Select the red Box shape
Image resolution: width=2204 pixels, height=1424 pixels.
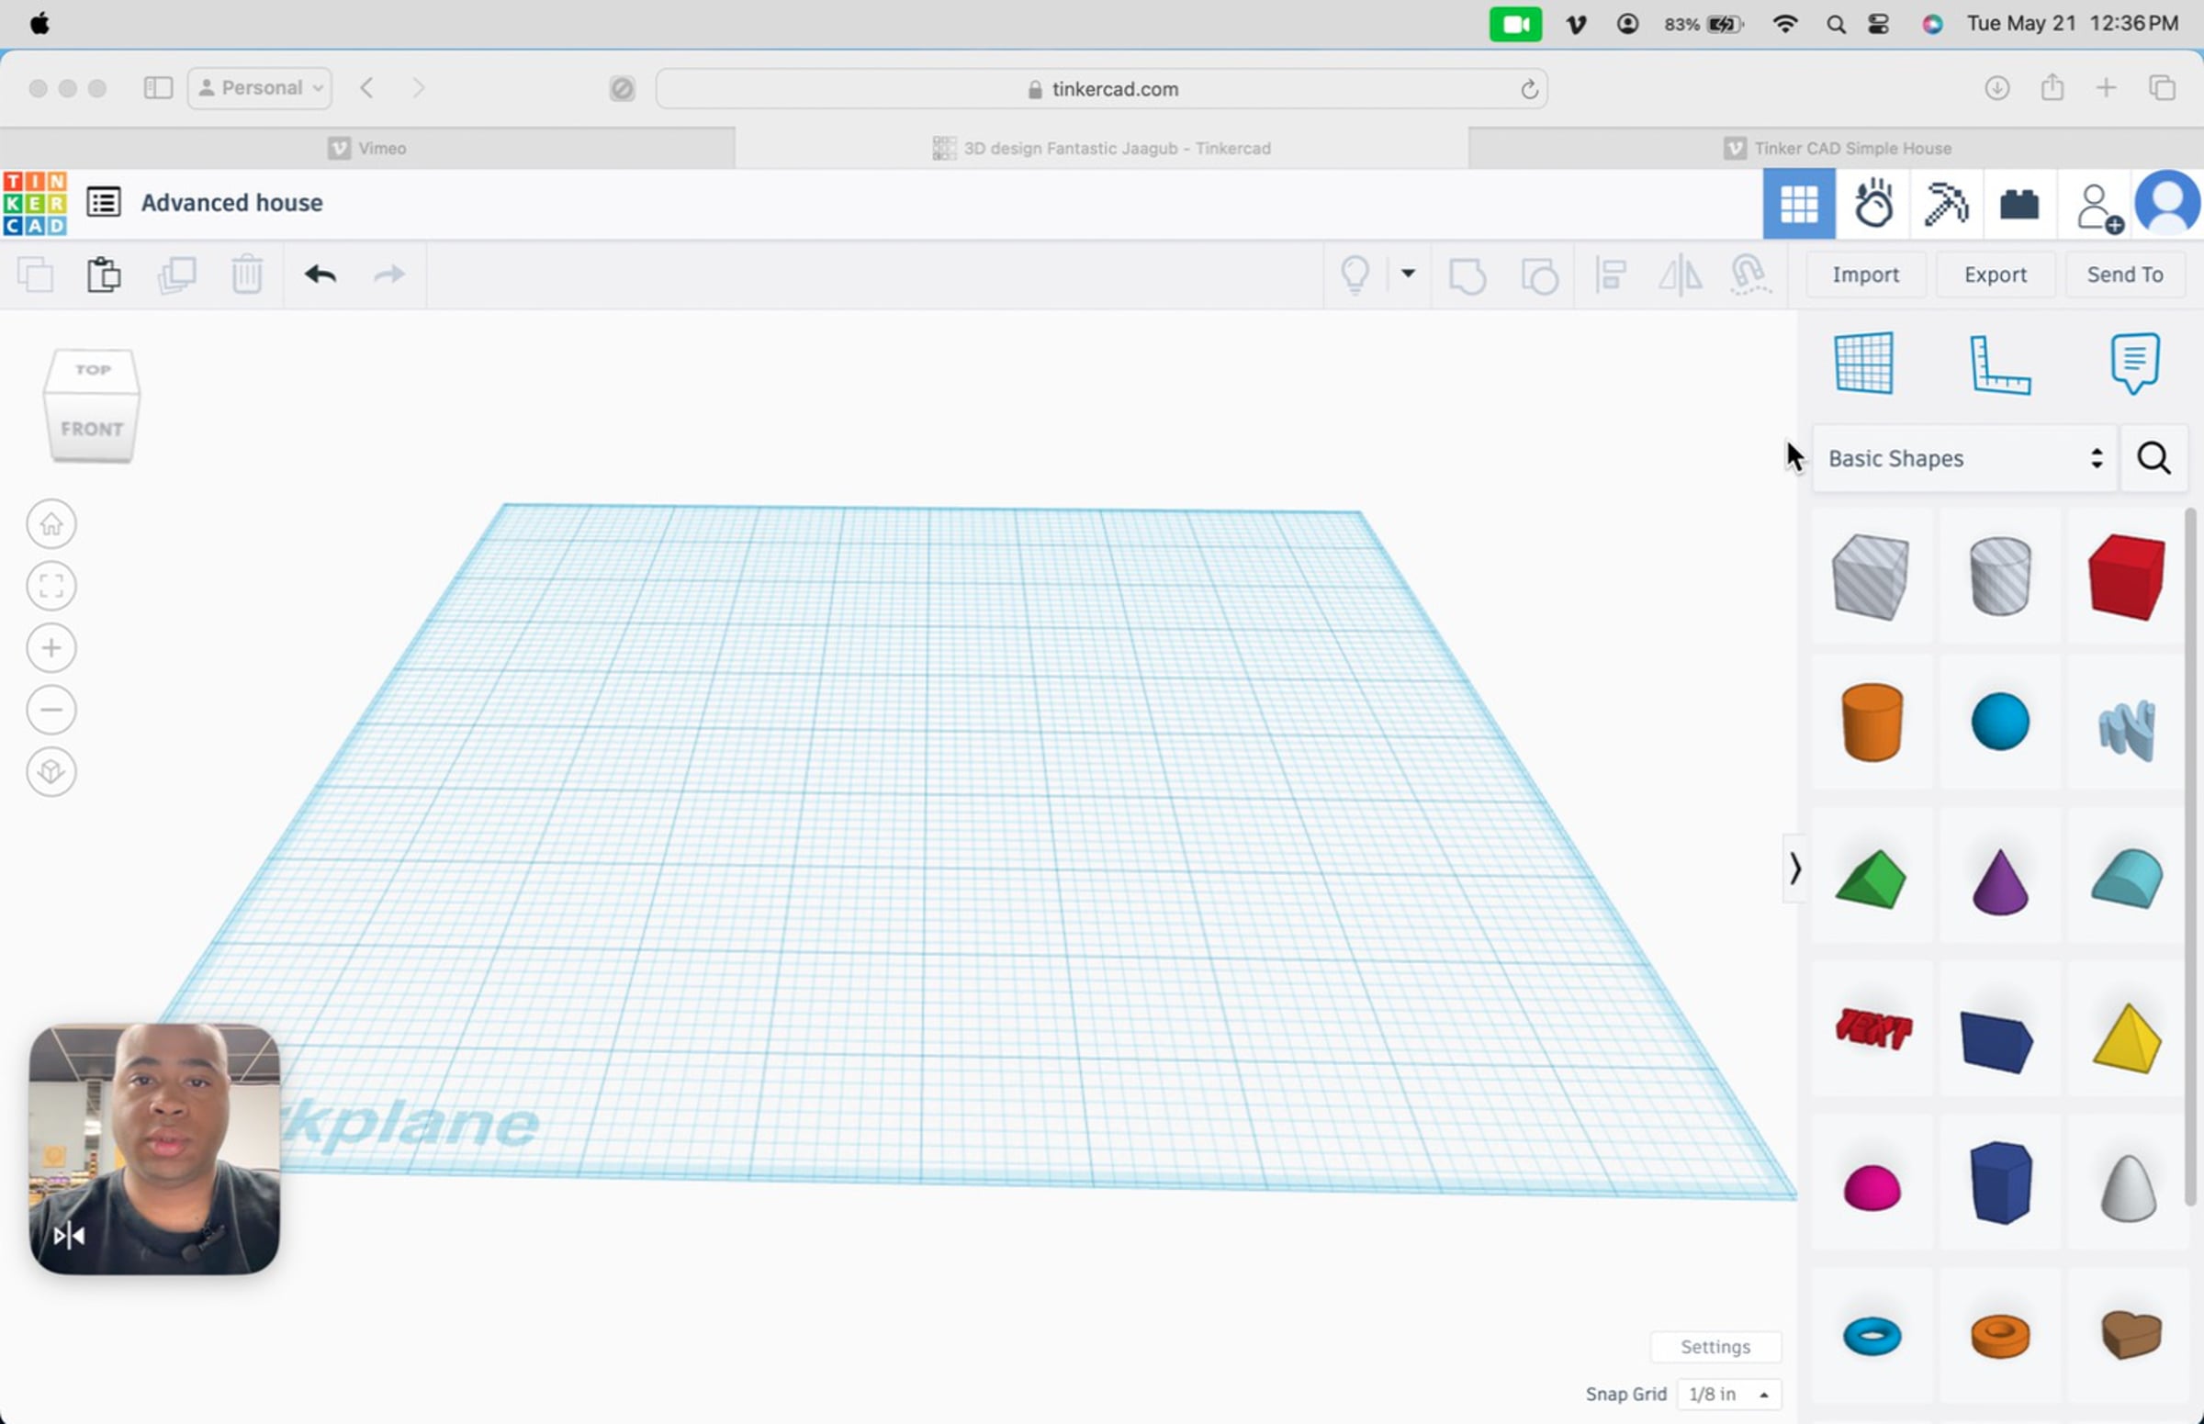coord(2125,576)
